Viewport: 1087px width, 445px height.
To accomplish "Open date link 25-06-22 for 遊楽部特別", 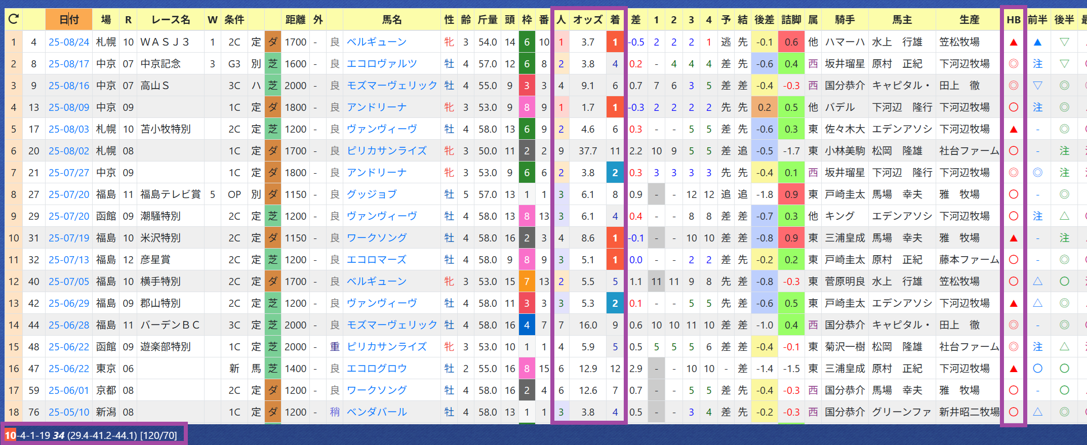I will click(x=69, y=347).
